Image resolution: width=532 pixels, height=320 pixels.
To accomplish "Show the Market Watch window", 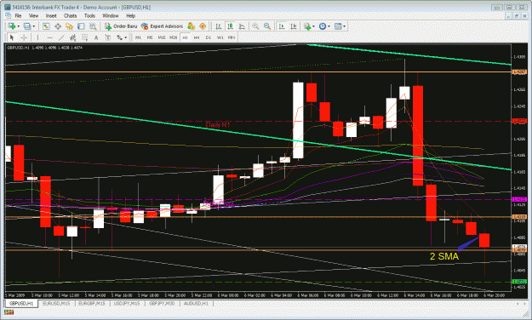I will (x=46, y=26).
